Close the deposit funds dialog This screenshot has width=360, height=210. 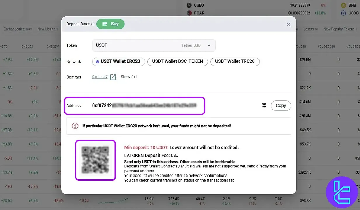pyautogui.click(x=288, y=24)
